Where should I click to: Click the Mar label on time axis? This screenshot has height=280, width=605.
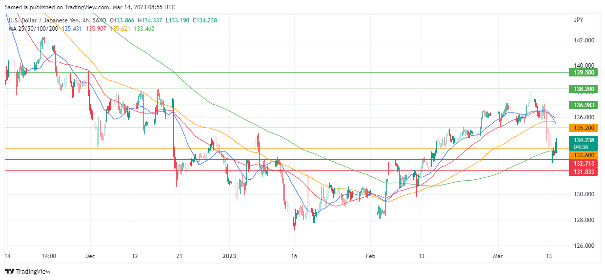point(497,256)
